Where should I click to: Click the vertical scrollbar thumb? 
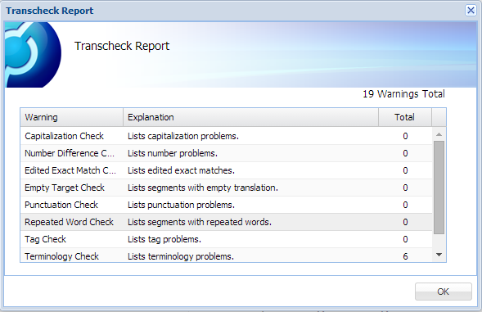439,188
